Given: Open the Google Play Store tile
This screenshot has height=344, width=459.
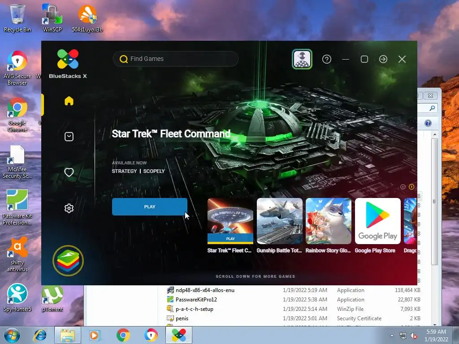Looking at the screenshot, I should (x=377, y=221).
